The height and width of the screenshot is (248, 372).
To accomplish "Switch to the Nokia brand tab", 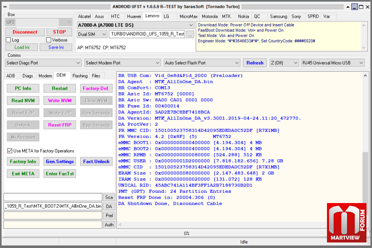I will pos(243,16).
